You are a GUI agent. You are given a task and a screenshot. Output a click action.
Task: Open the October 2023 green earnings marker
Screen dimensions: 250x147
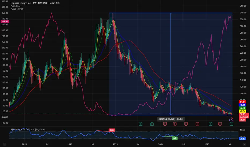(152, 124)
